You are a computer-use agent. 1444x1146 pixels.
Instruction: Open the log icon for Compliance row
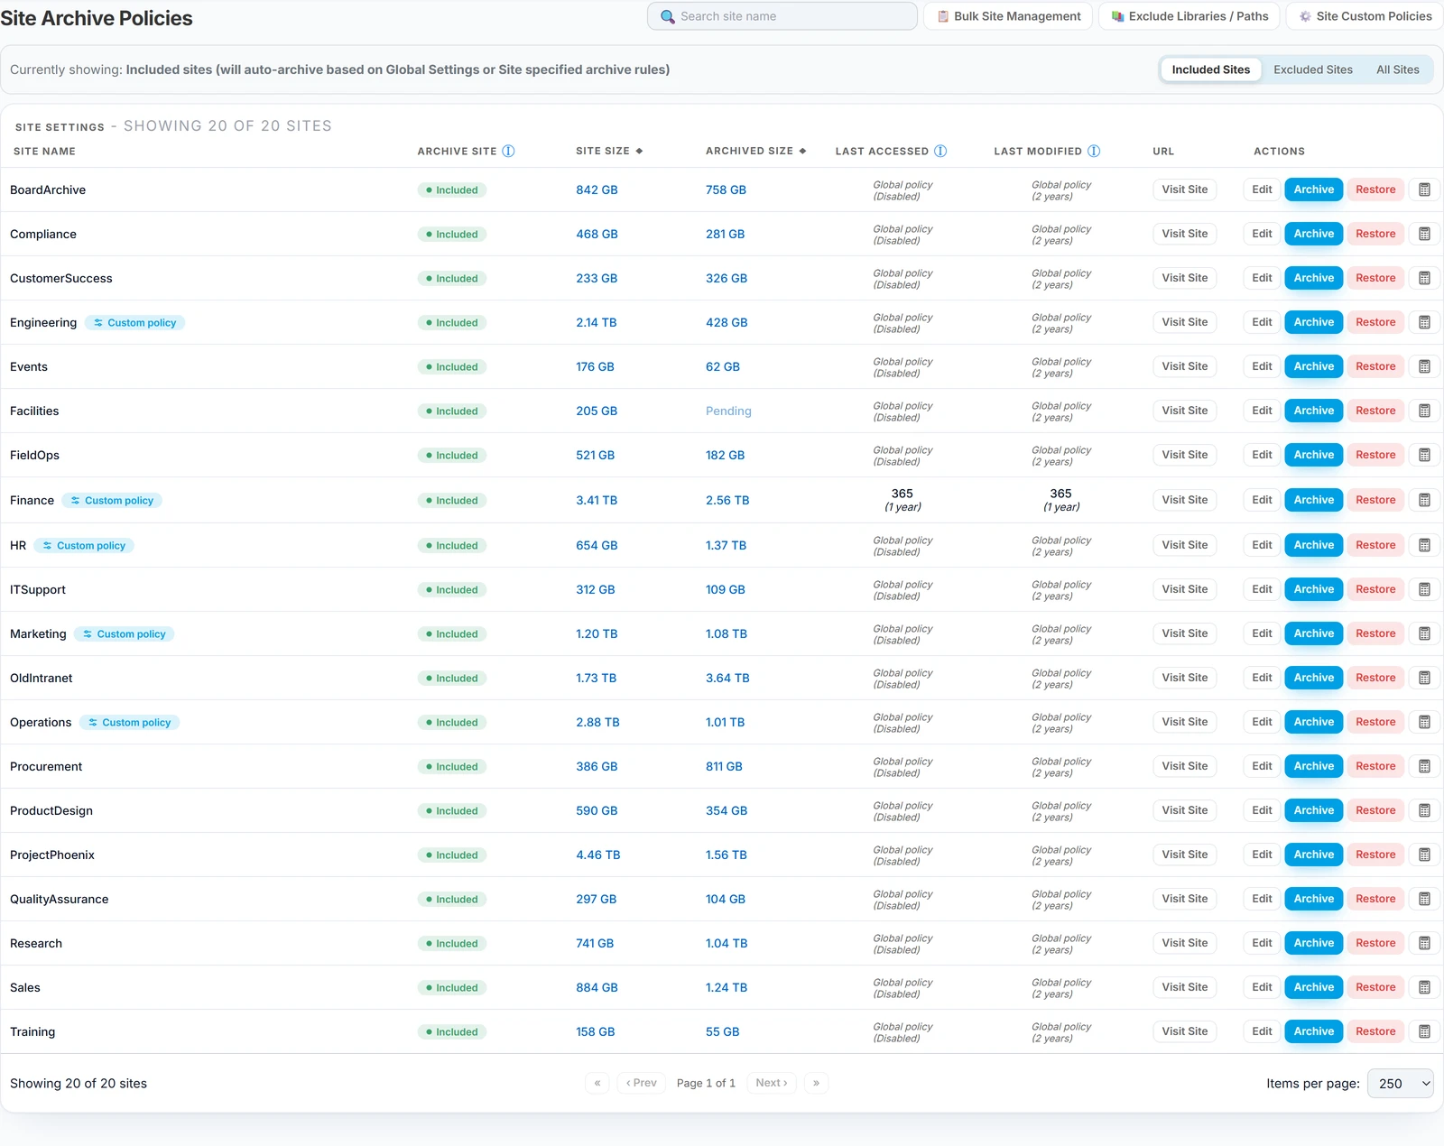1424,234
